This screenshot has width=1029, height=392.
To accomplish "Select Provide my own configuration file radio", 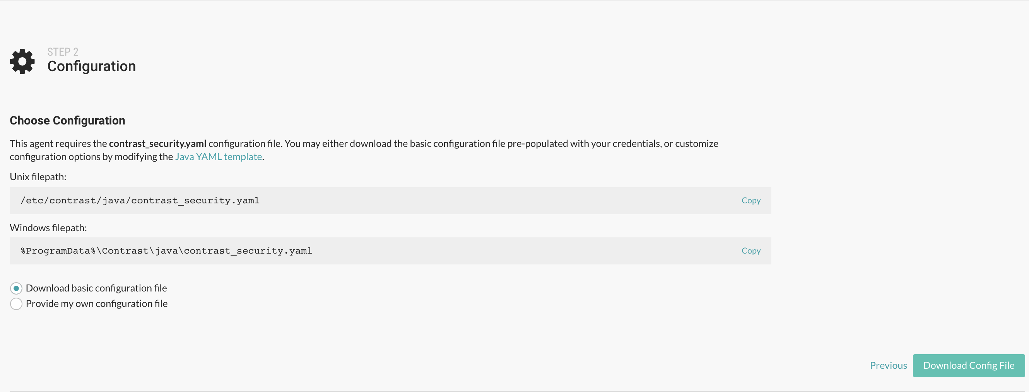I will pos(16,304).
